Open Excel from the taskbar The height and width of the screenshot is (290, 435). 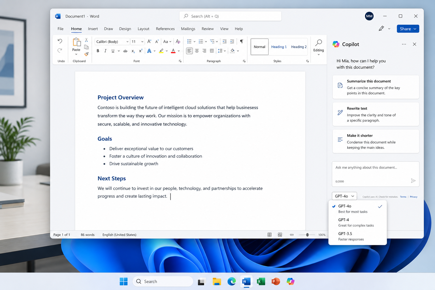point(261,282)
